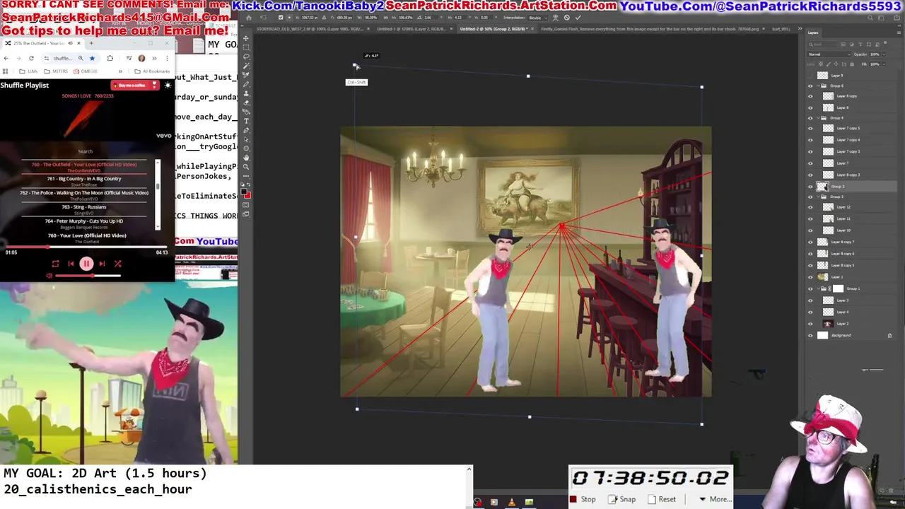Click the timer Snap button
Viewport: 905px width, 509px height.
pyautogui.click(x=623, y=499)
